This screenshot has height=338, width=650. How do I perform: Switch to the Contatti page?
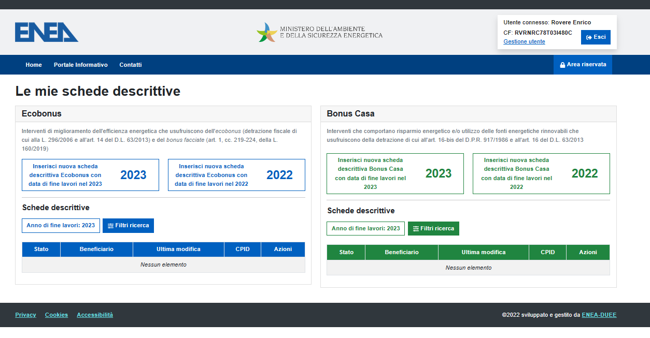click(x=130, y=64)
